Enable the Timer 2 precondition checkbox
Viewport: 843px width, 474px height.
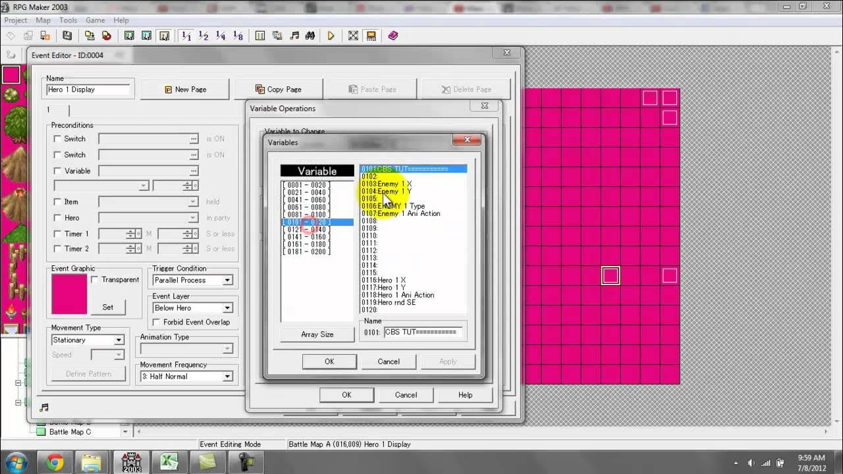pyautogui.click(x=57, y=248)
